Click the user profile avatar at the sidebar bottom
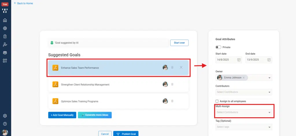 click(5, 133)
